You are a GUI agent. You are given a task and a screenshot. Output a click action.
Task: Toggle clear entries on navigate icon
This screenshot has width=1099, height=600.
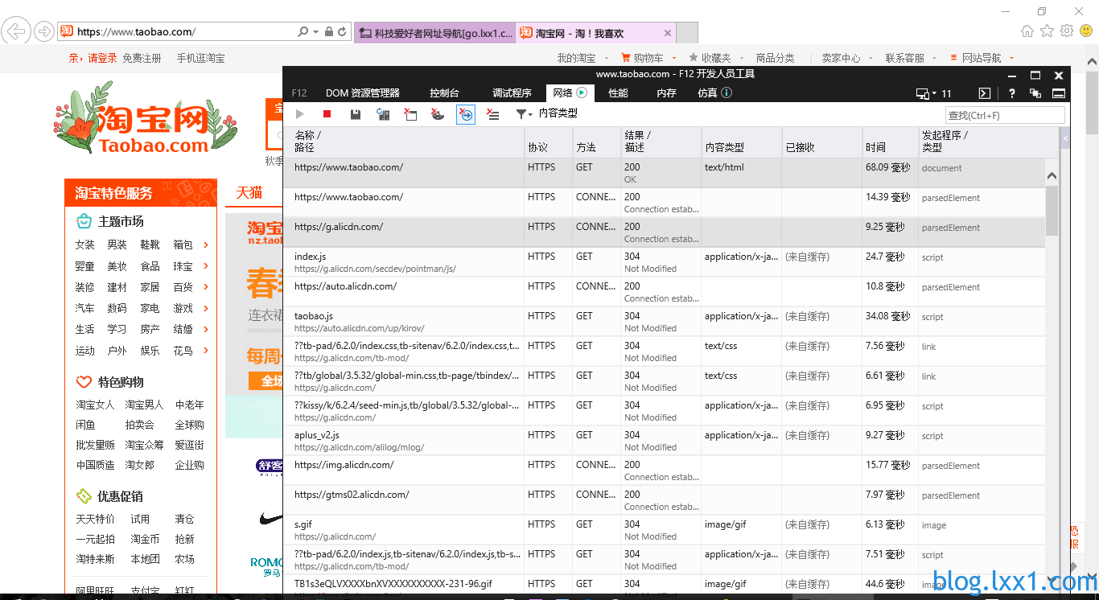466,114
